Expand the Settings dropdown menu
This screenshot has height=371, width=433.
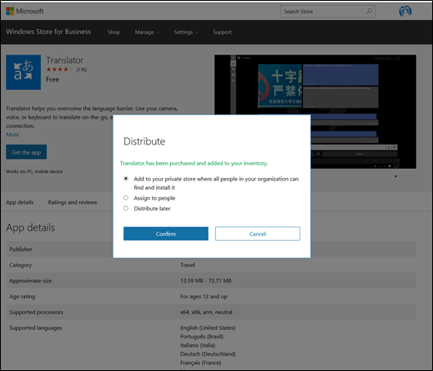coord(186,32)
